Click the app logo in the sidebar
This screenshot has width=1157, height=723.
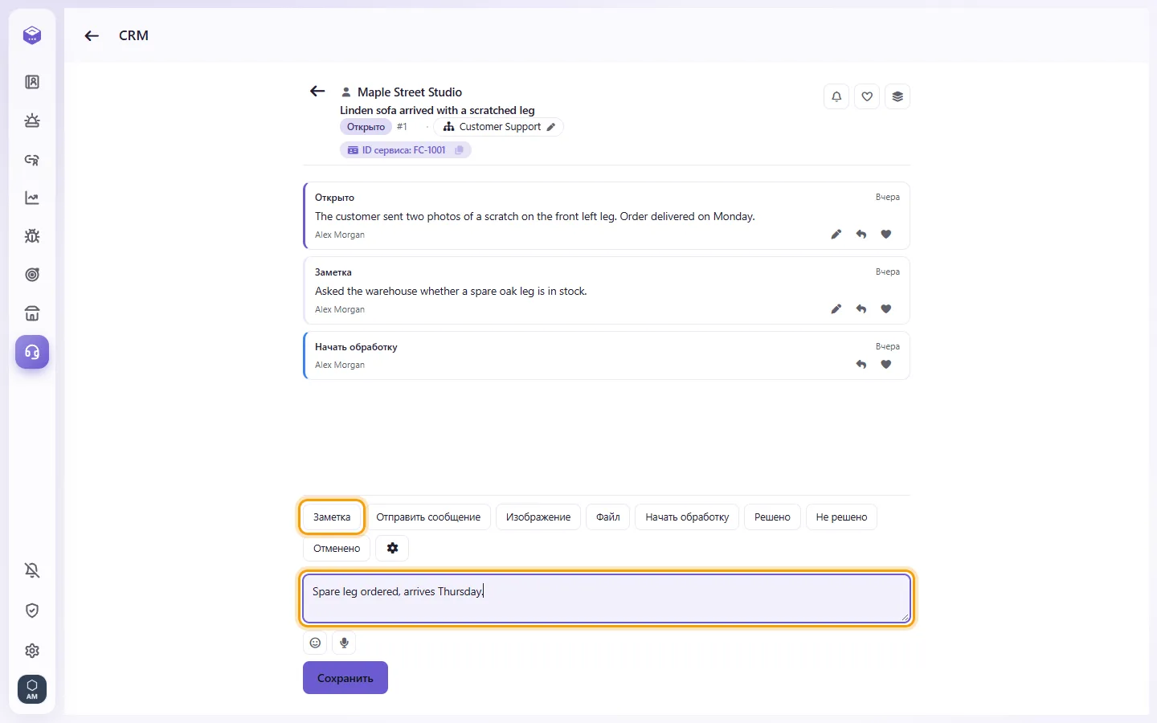point(32,35)
